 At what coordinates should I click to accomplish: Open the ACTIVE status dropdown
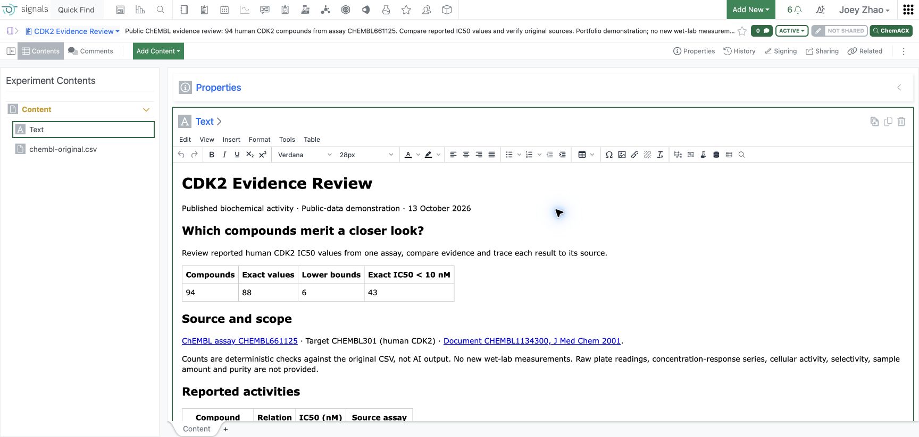click(x=792, y=31)
